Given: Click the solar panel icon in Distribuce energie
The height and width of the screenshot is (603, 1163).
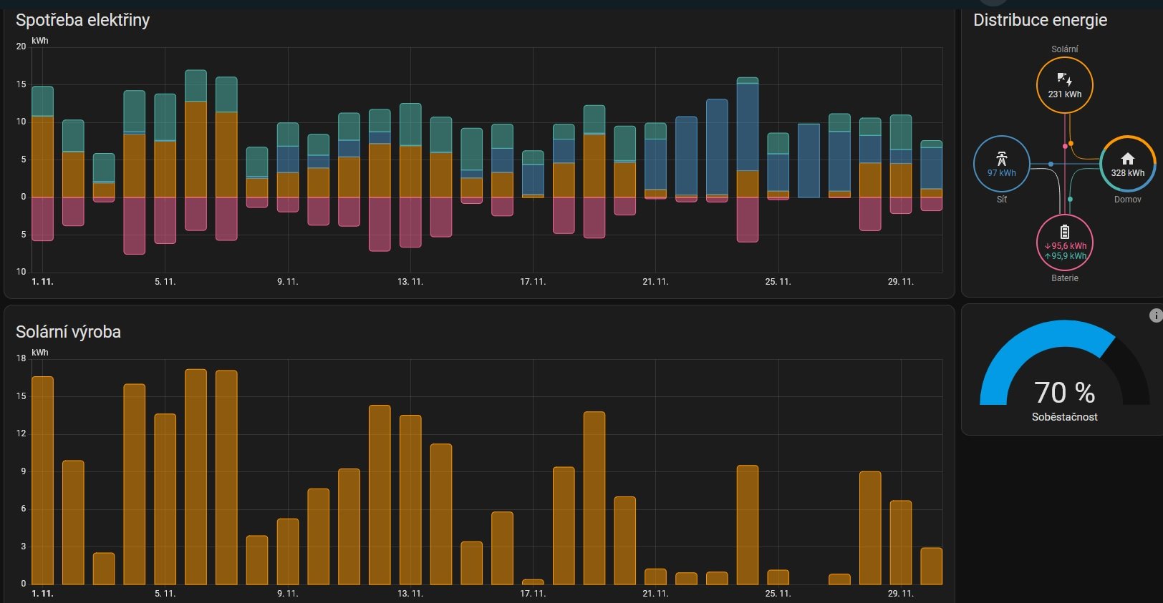Looking at the screenshot, I should [x=1064, y=79].
